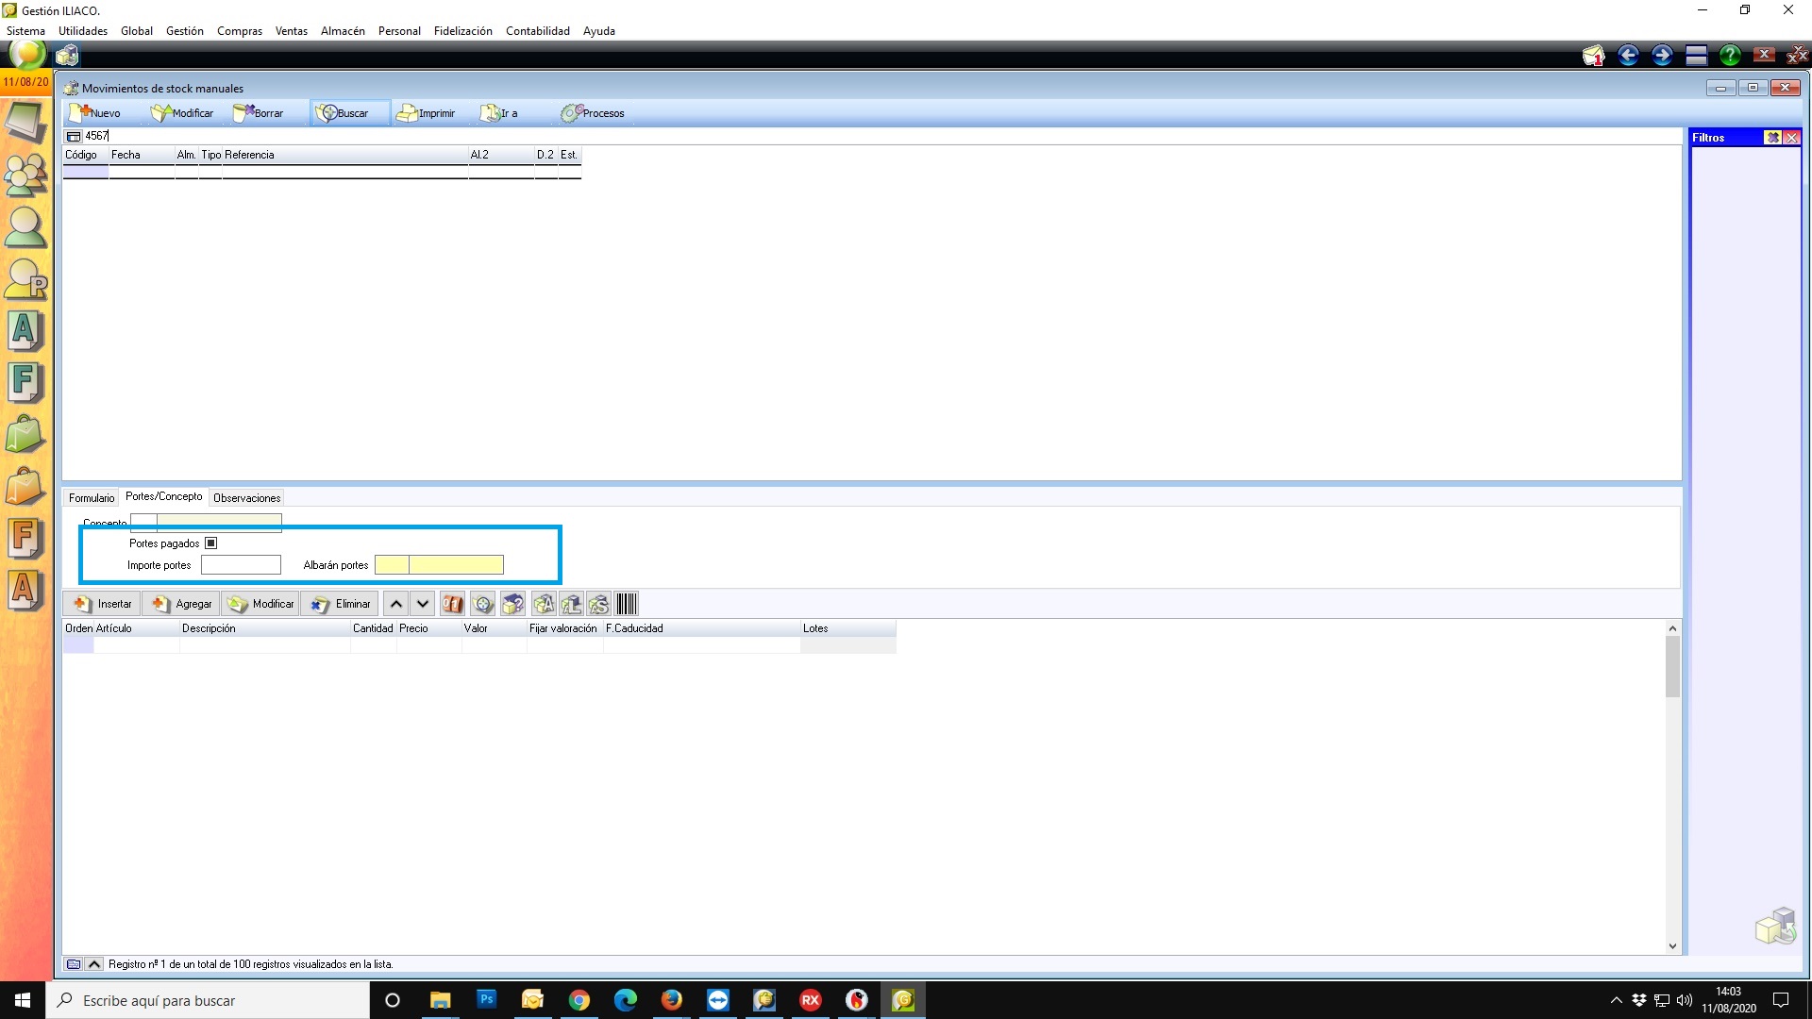
Task: Toggle the Portes pagados checkbox
Action: [211, 543]
